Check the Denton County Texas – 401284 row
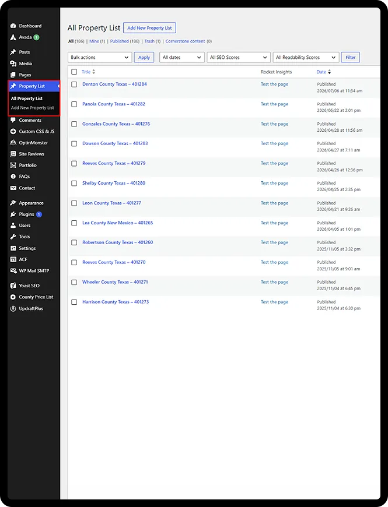The height and width of the screenshot is (507, 388). (x=74, y=85)
